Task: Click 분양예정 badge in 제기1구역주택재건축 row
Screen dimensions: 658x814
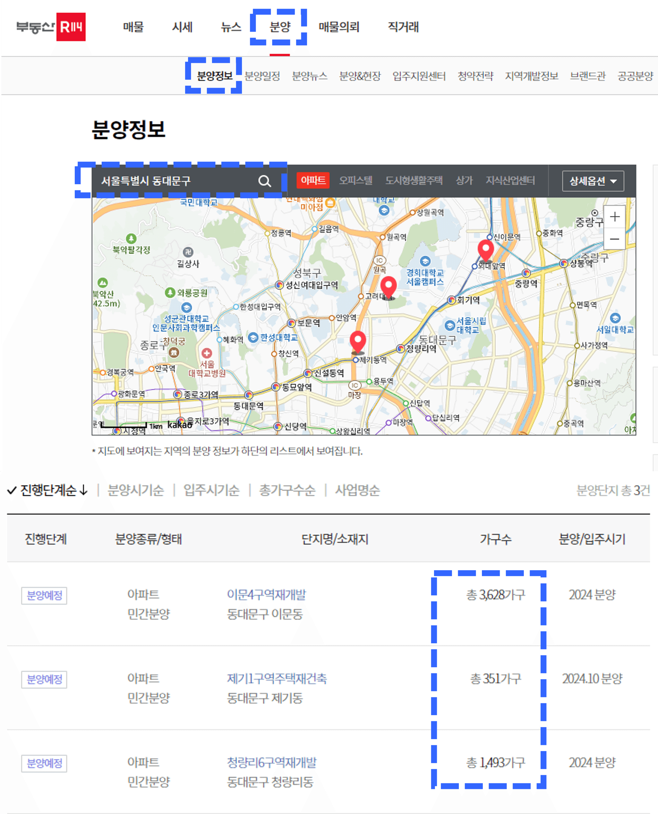Action: 44,680
